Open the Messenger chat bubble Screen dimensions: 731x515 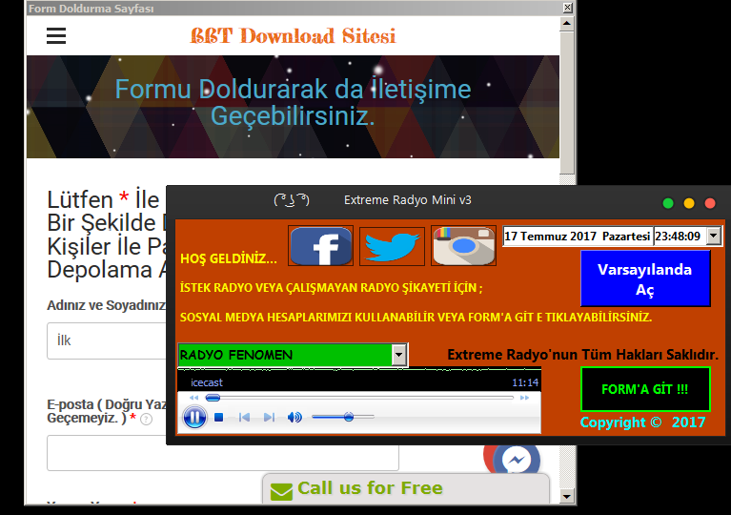[516, 460]
